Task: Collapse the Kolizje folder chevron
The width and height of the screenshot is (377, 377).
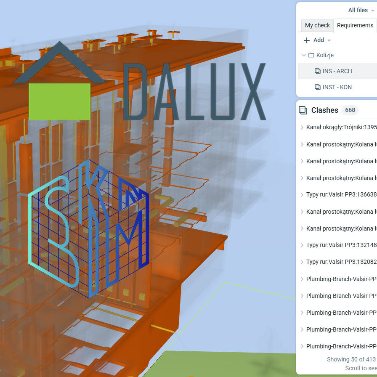Action: click(x=304, y=56)
